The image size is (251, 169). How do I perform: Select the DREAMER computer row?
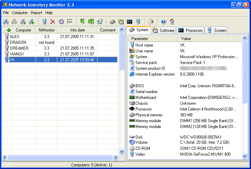19,48
